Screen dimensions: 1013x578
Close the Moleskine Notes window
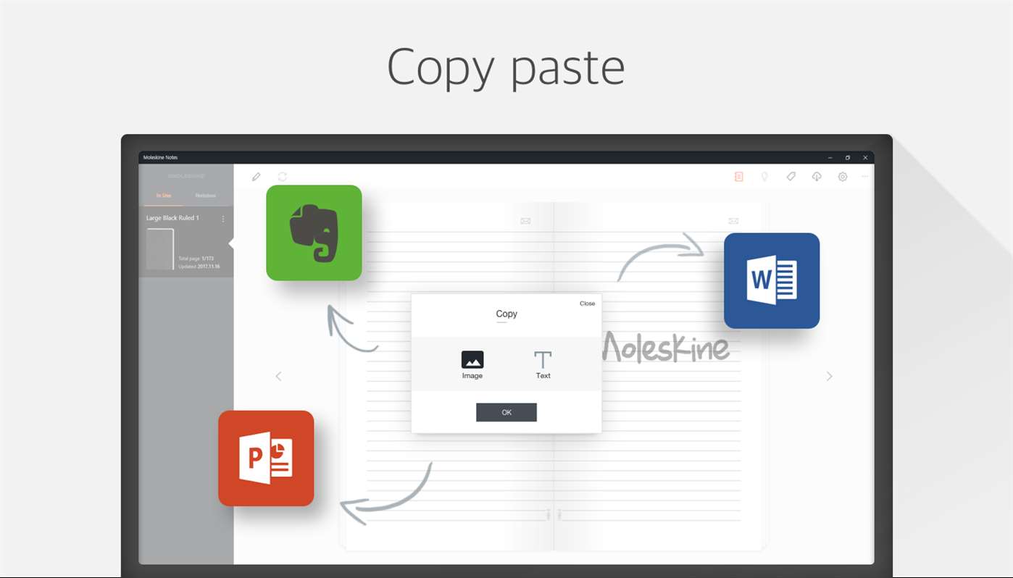click(x=865, y=157)
